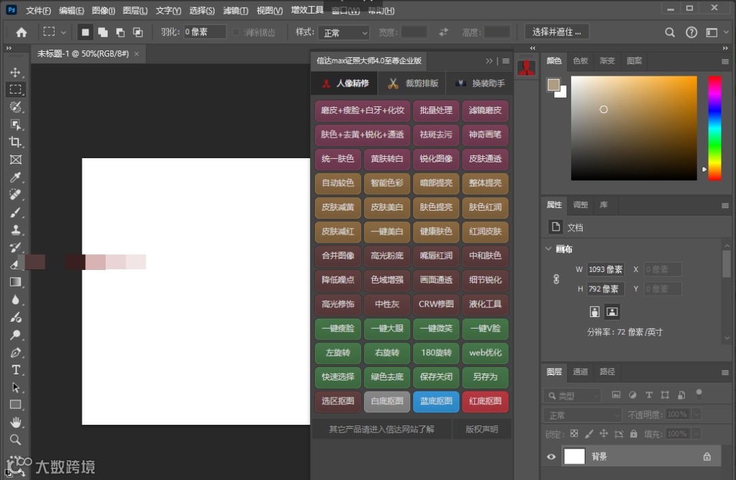Choose New selection mode button
The image size is (736, 480).
point(85,32)
